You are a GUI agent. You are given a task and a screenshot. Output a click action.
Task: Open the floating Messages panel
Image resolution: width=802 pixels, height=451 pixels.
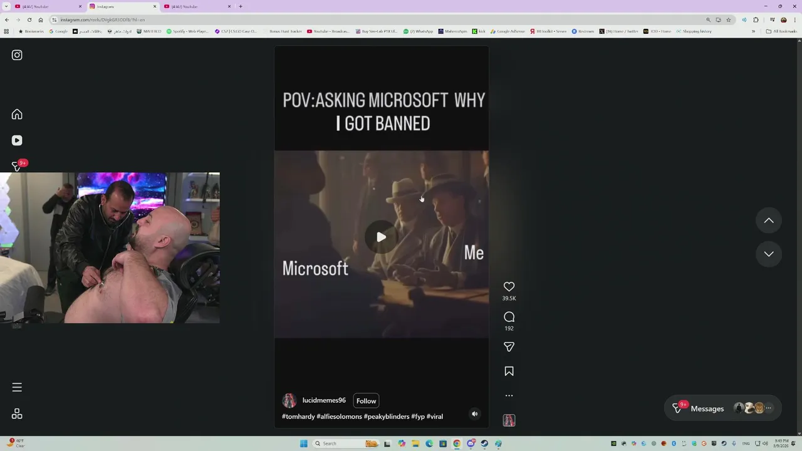(723, 408)
